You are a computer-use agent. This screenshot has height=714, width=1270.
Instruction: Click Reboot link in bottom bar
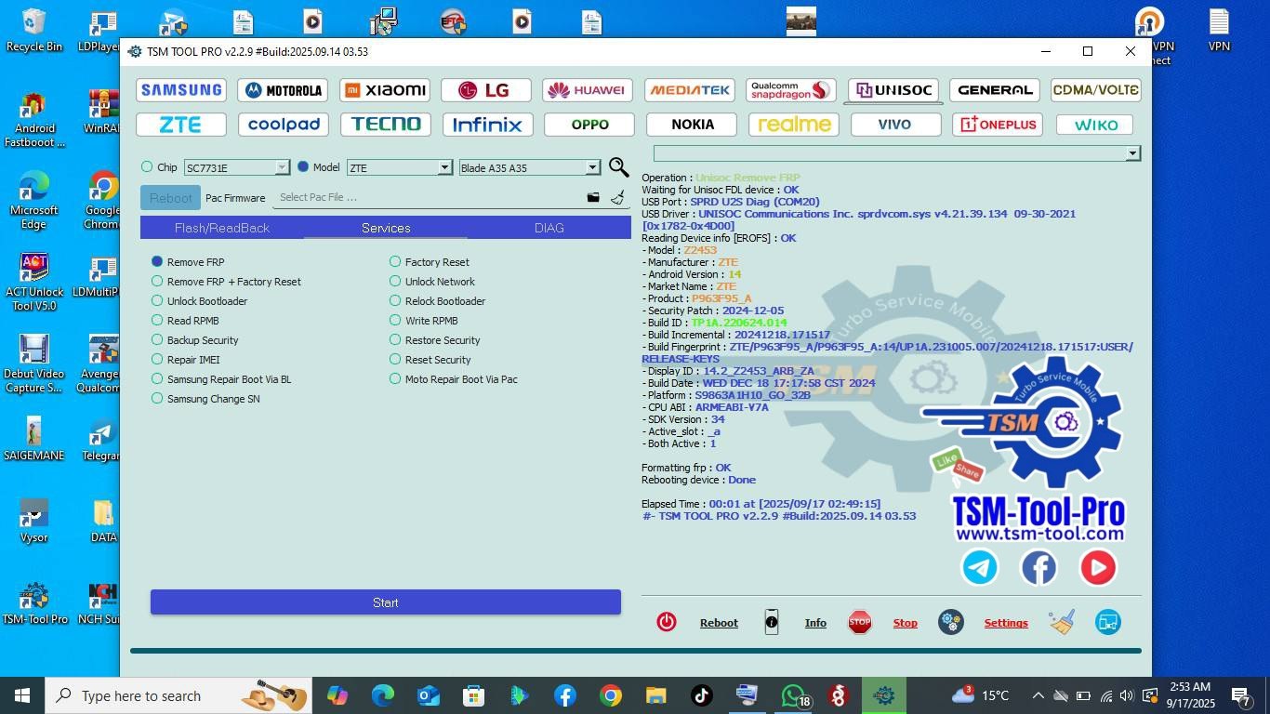click(719, 623)
